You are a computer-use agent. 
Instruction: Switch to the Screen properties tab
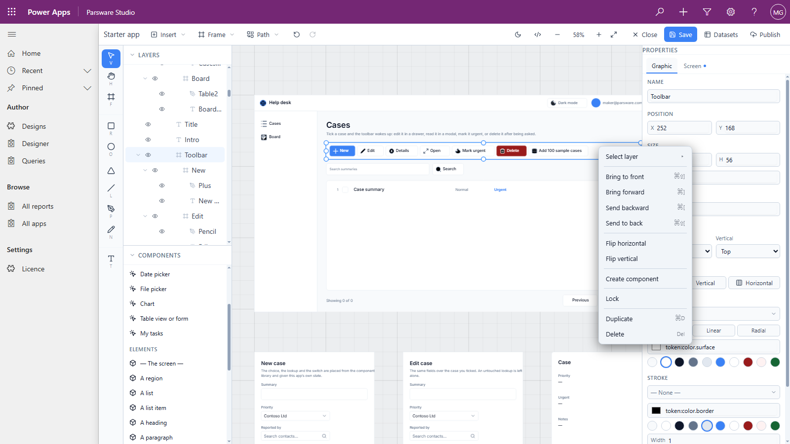point(694,66)
